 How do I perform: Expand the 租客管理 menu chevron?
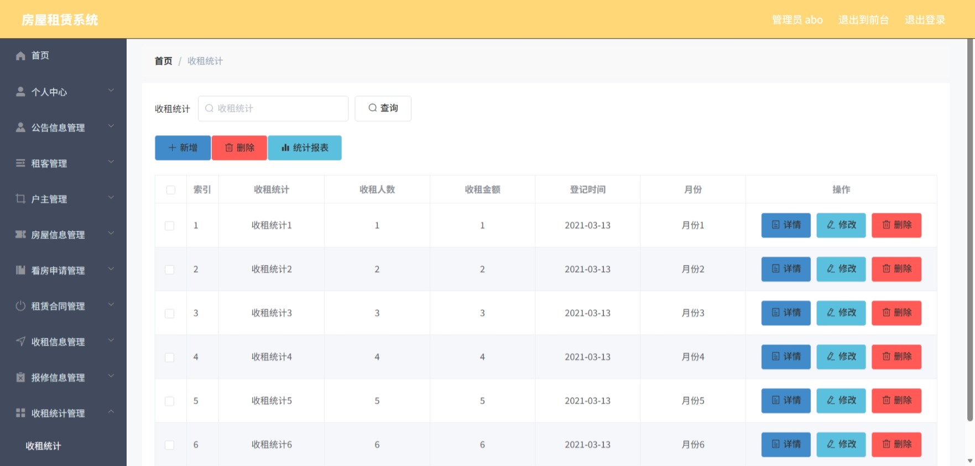(111, 162)
